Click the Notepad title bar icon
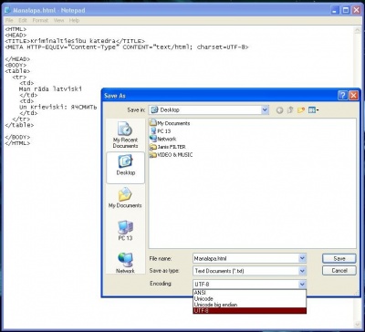This screenshot has height=332, width=365. pos(7,10)
